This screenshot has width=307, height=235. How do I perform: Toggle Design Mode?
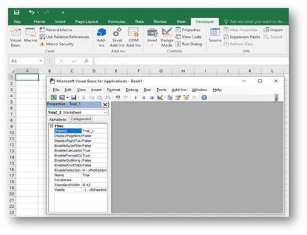point(167,37)
